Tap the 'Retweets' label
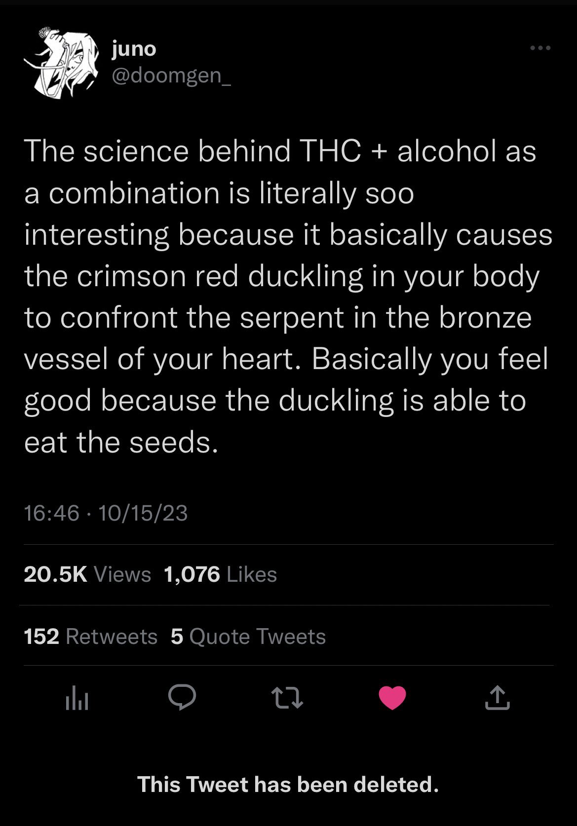Screen dimensions: 577x826 coord(112,637)
